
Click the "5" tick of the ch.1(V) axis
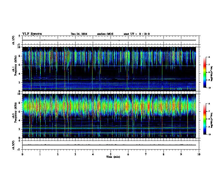coord(20,36)
